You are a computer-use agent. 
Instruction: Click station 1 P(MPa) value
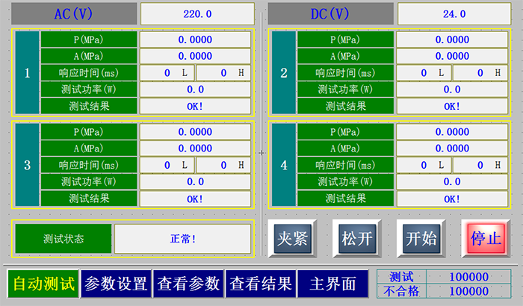(x=195, y=40)
